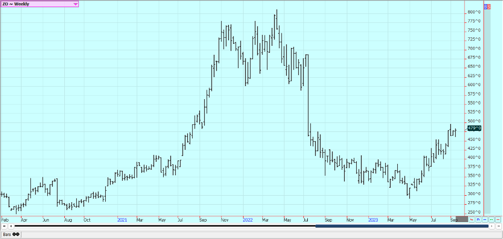
Task: Jump to chart end with double-right arrow
Action: pos(499,226)
